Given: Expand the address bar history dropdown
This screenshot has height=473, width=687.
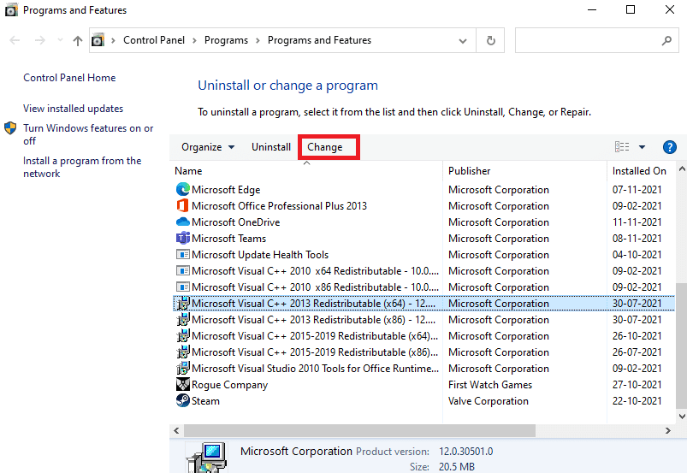Looking at the screenshot, I should [x=462, y=41].
